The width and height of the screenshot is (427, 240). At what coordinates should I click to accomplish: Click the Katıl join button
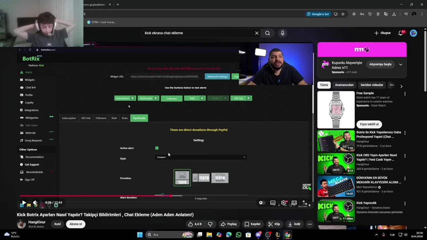pos(58,224)
